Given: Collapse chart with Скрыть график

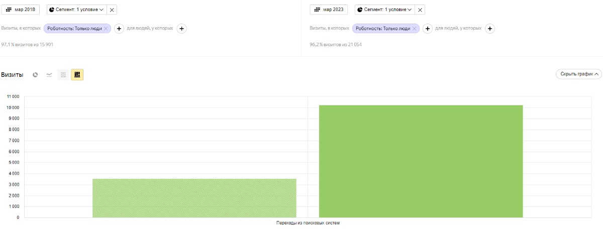Looking at the screenshot, I should pos(578,74).
